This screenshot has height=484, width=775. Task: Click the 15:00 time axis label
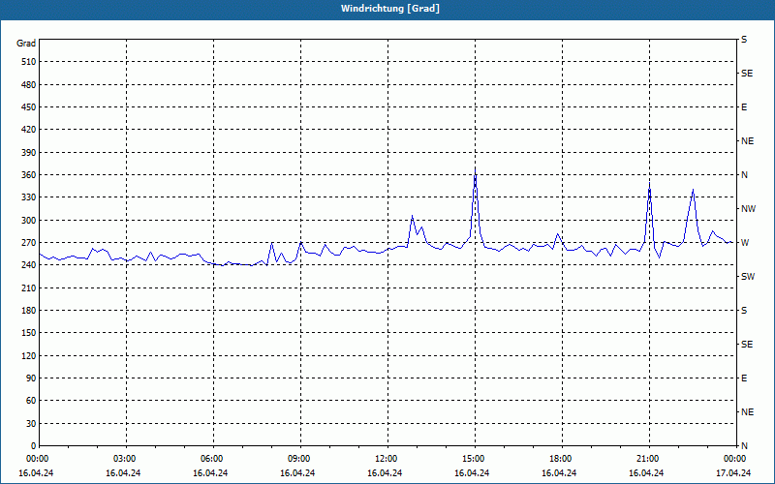tap(474, 459)
